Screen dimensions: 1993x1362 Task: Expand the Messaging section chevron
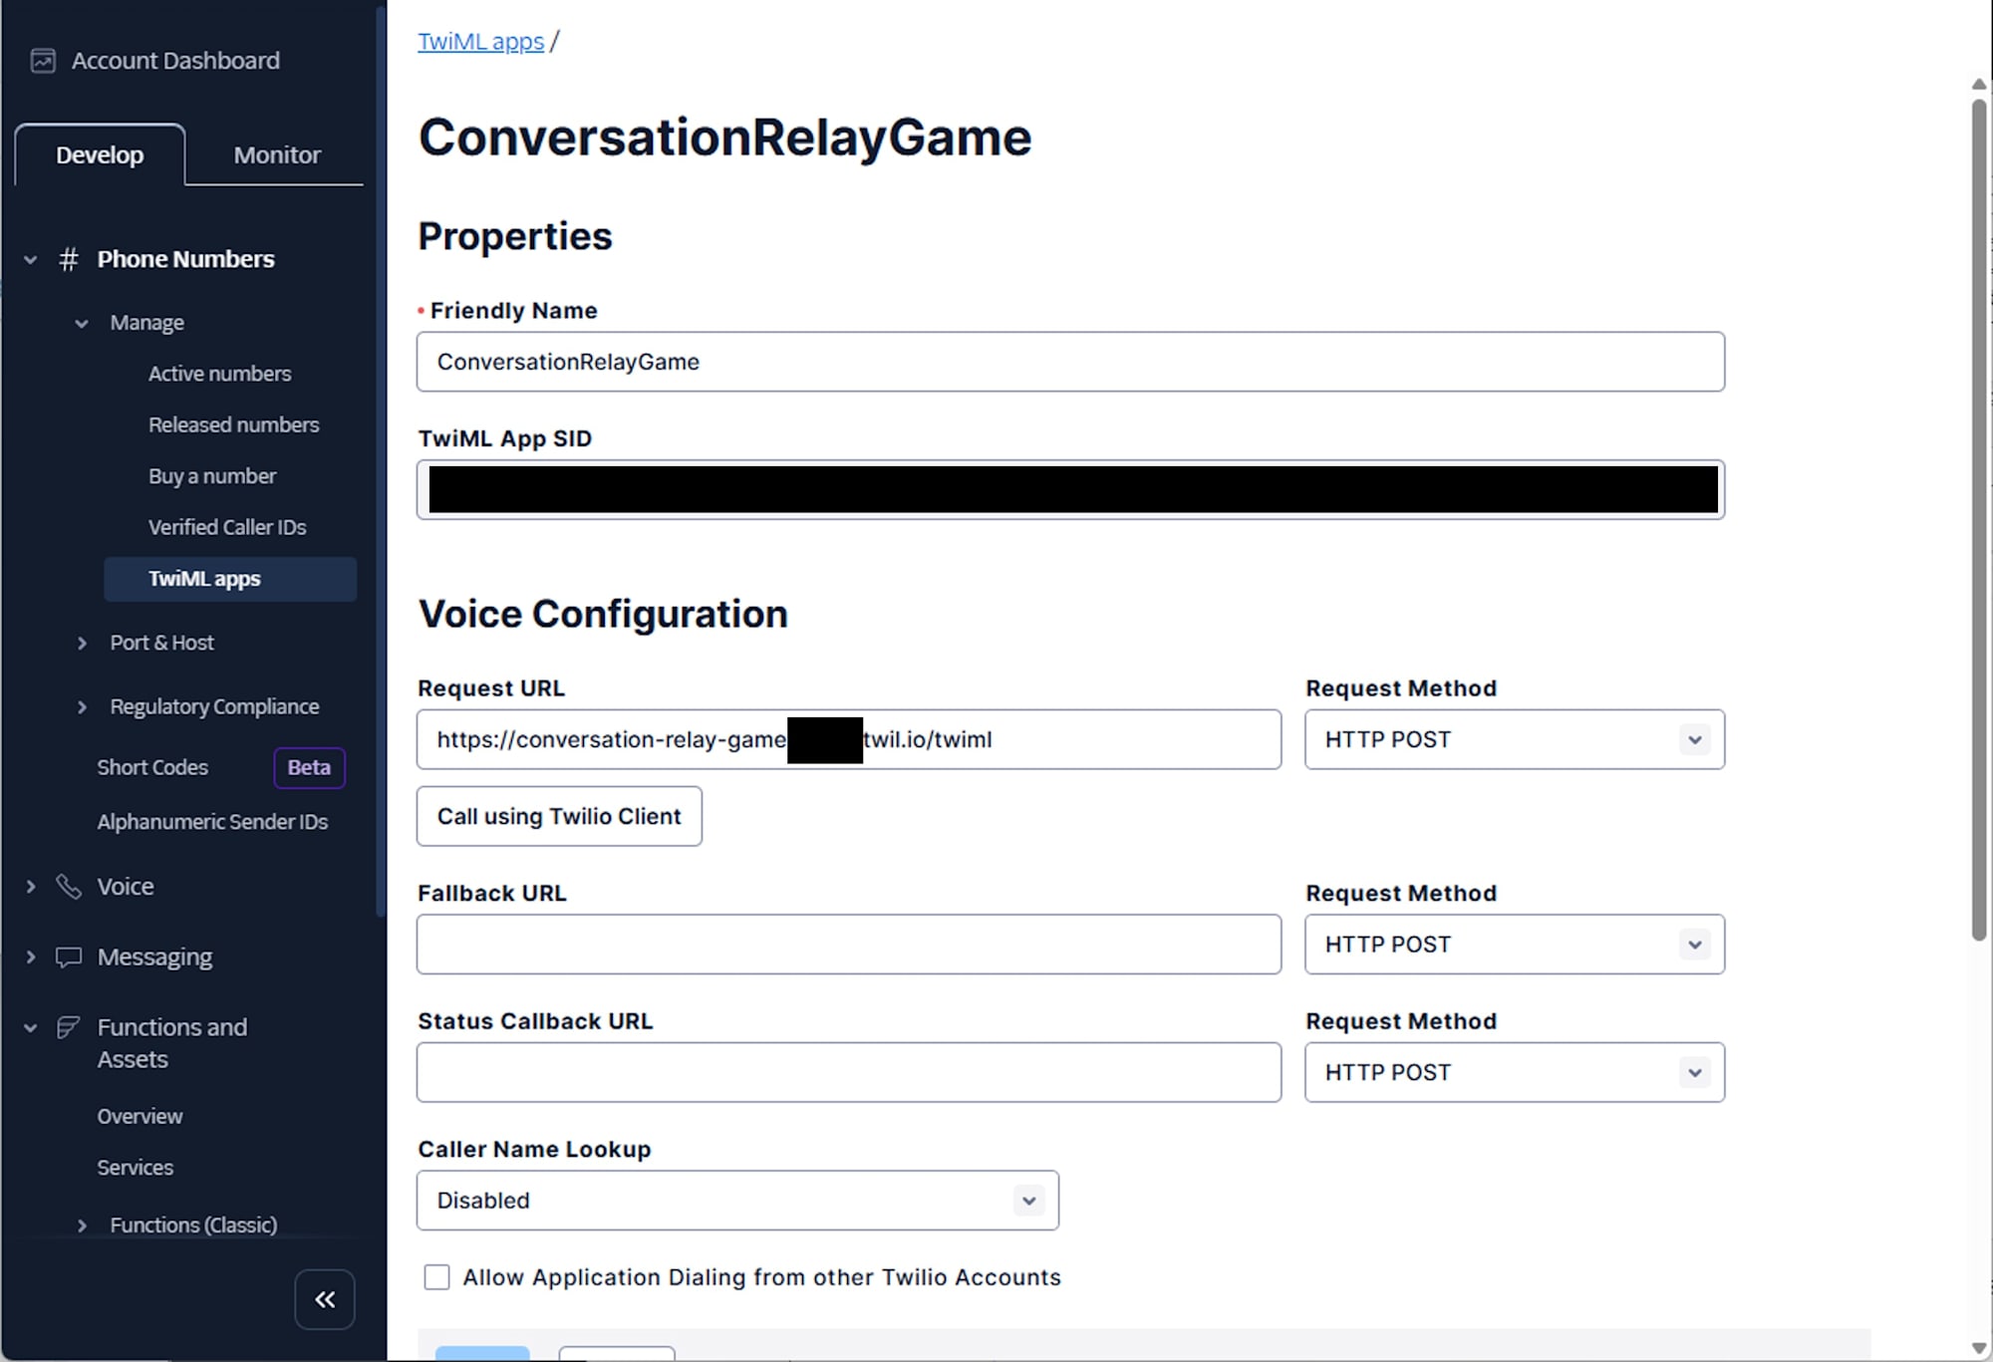pos(31,957)
